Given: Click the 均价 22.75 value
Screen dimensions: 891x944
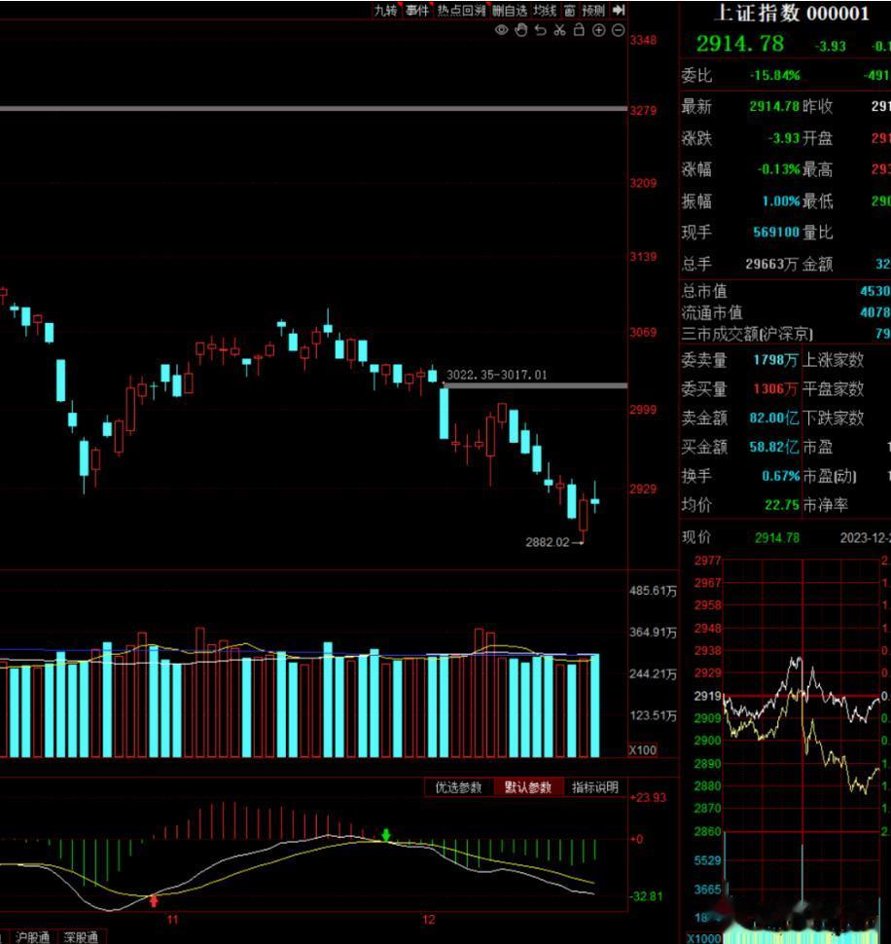Looking at the screenshot, I should coord(782,504).
